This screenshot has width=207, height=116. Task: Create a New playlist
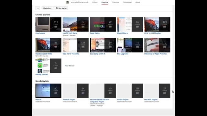(x=61, y=8)
